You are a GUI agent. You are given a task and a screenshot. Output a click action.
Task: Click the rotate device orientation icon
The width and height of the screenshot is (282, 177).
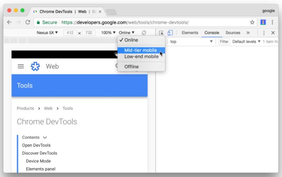144,33
